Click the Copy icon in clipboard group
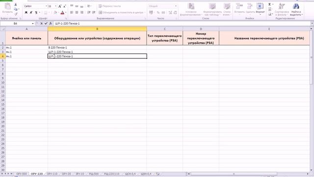Screen dimensions: 314x177 pos(15,9)
